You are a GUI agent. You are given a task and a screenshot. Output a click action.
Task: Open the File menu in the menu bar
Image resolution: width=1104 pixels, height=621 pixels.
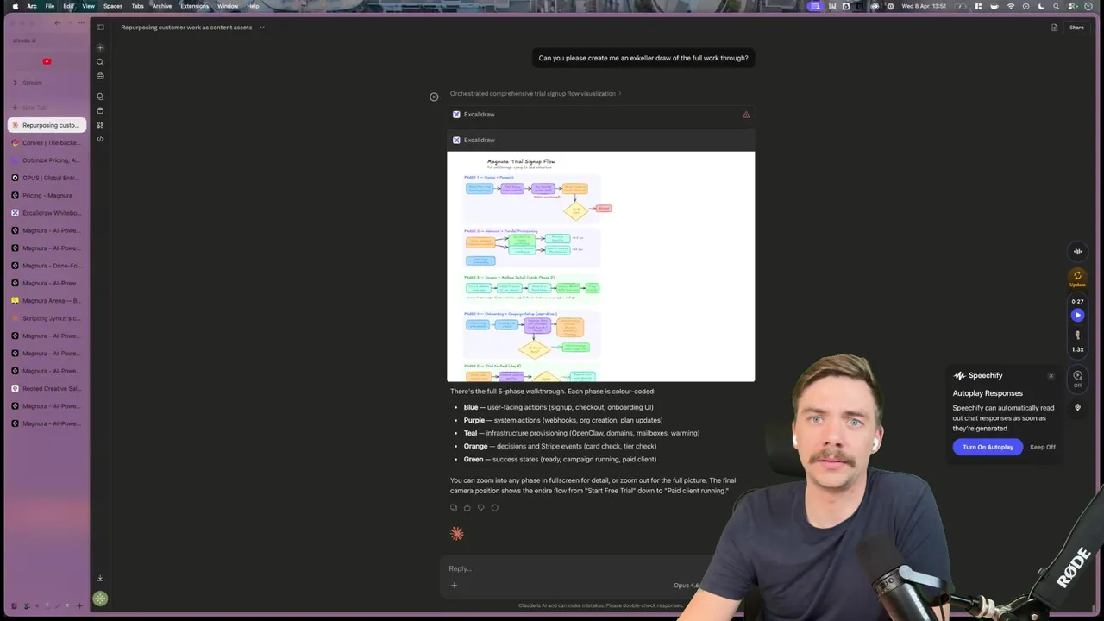50,6
